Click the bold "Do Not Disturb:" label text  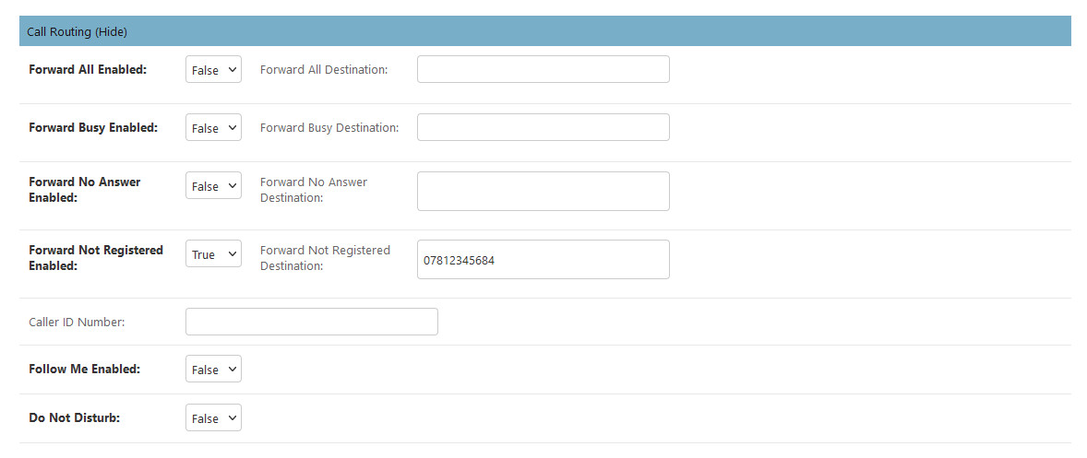tap(75, 418)
